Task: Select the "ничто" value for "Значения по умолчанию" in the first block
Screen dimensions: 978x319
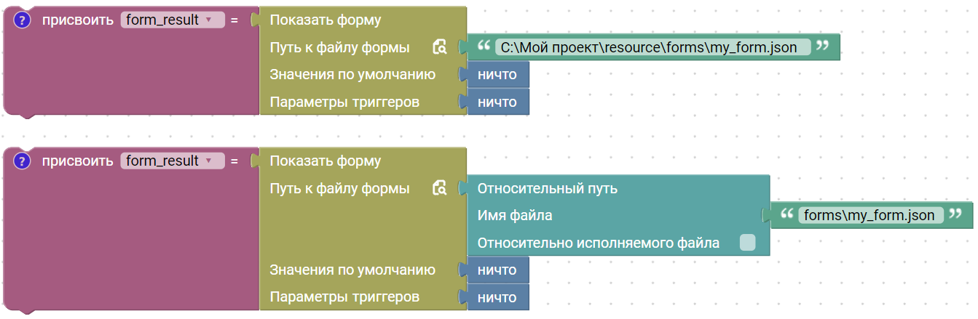Action: pyautogui.click(x=497, y=75)
